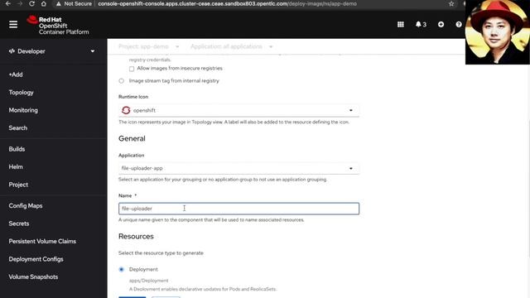This screenshot has width=530, height=298.
Task: Go to Config Maps
Action: 26,206
